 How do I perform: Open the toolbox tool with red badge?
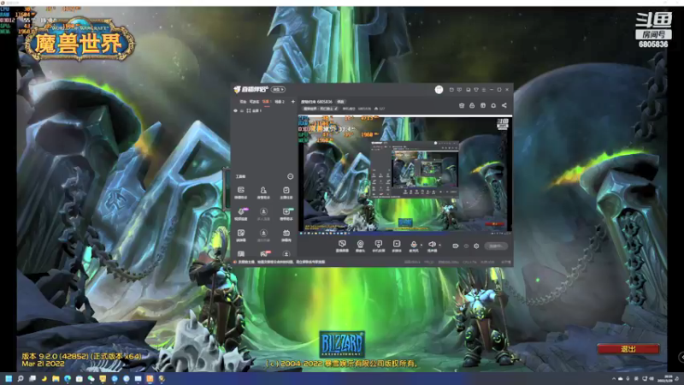pos(264,253)
